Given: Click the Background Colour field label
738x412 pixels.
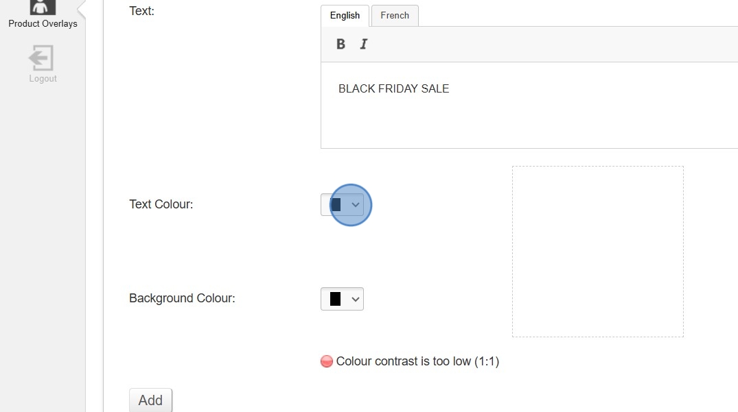Looking at the screenshot, I should (182, 298).
